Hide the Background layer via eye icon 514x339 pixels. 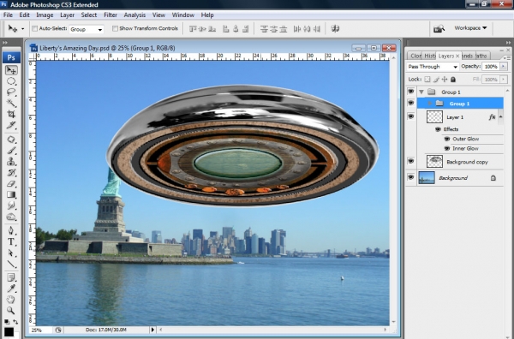point(410,177)
